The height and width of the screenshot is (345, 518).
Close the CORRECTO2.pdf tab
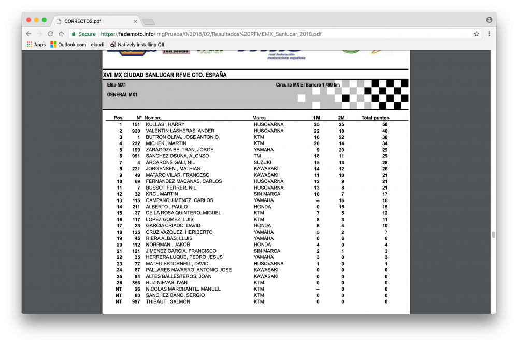pos(135,21)
